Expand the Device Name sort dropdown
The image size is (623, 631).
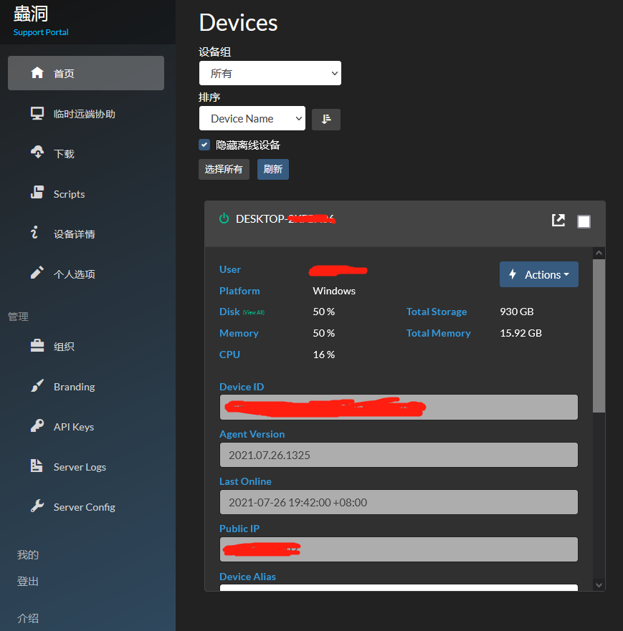point(252,119)
